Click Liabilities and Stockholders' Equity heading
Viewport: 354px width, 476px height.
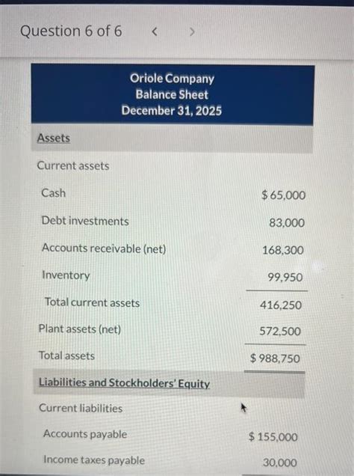[124, 382]
